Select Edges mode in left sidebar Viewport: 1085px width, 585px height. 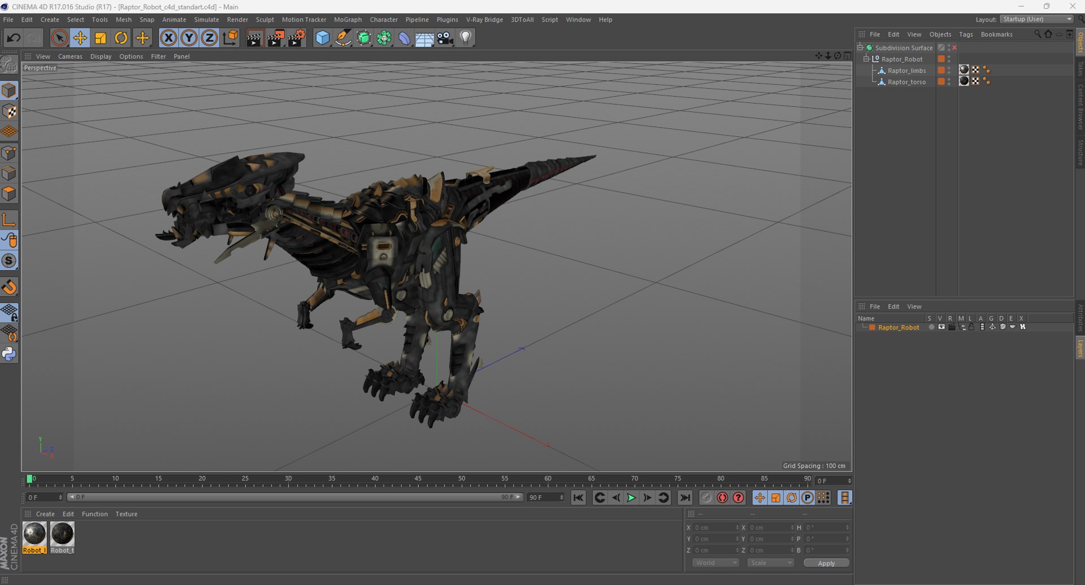[9, 173]
